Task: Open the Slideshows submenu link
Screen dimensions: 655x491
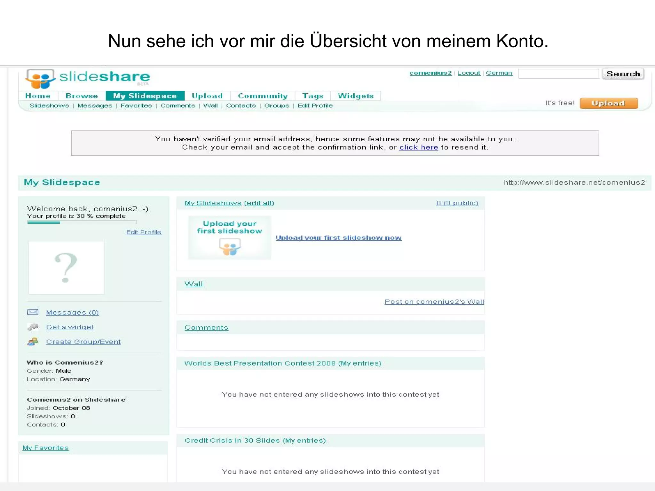Action: 49,105
